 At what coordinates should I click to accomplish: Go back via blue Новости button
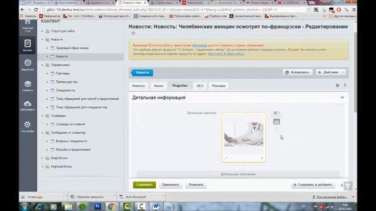coord(142,73)
